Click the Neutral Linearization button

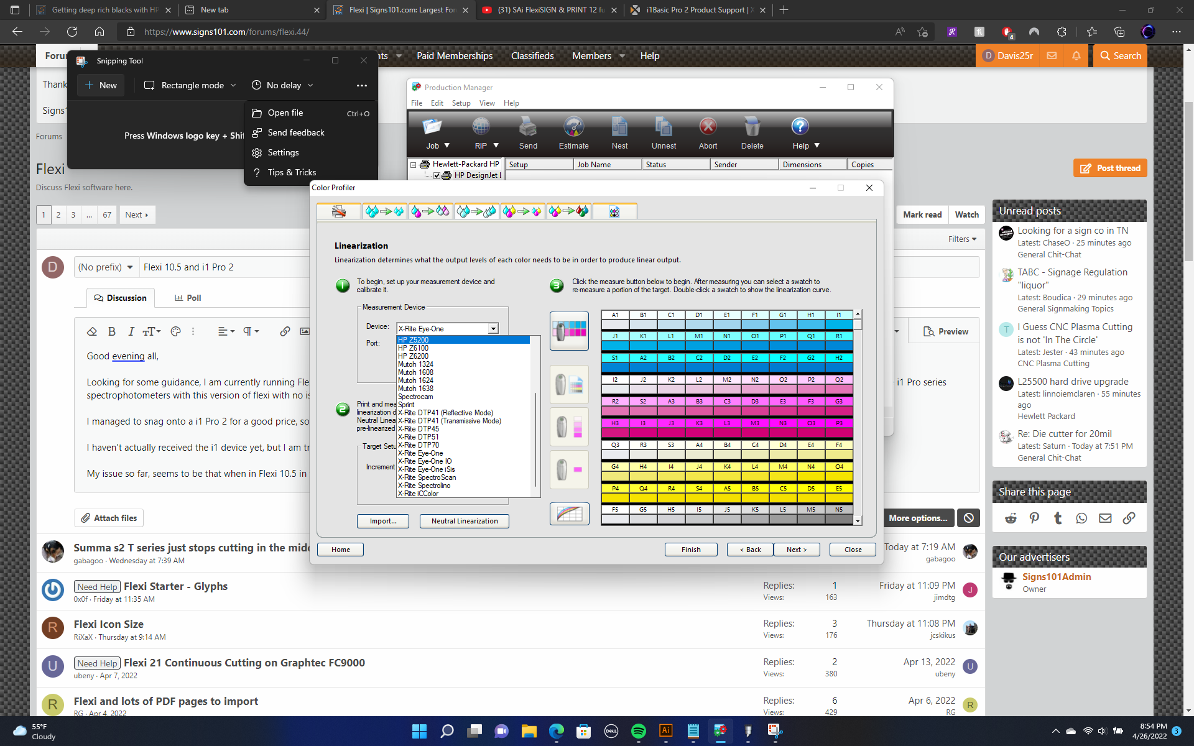(x=465, y=521)
